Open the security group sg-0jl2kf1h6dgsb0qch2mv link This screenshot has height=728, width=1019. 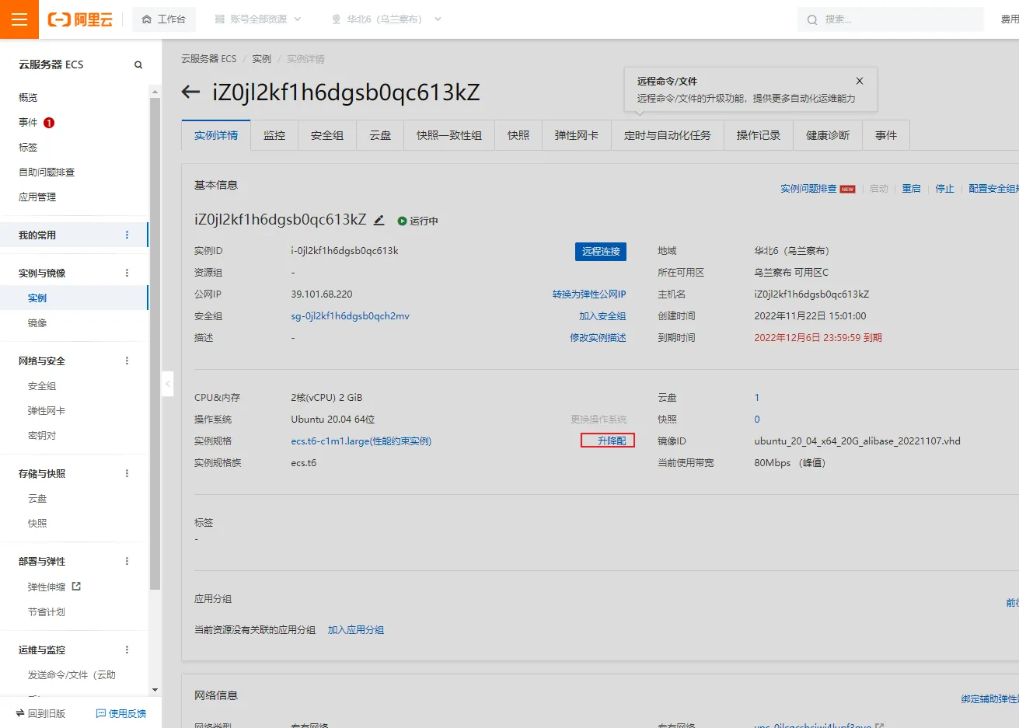click(350, 316)
